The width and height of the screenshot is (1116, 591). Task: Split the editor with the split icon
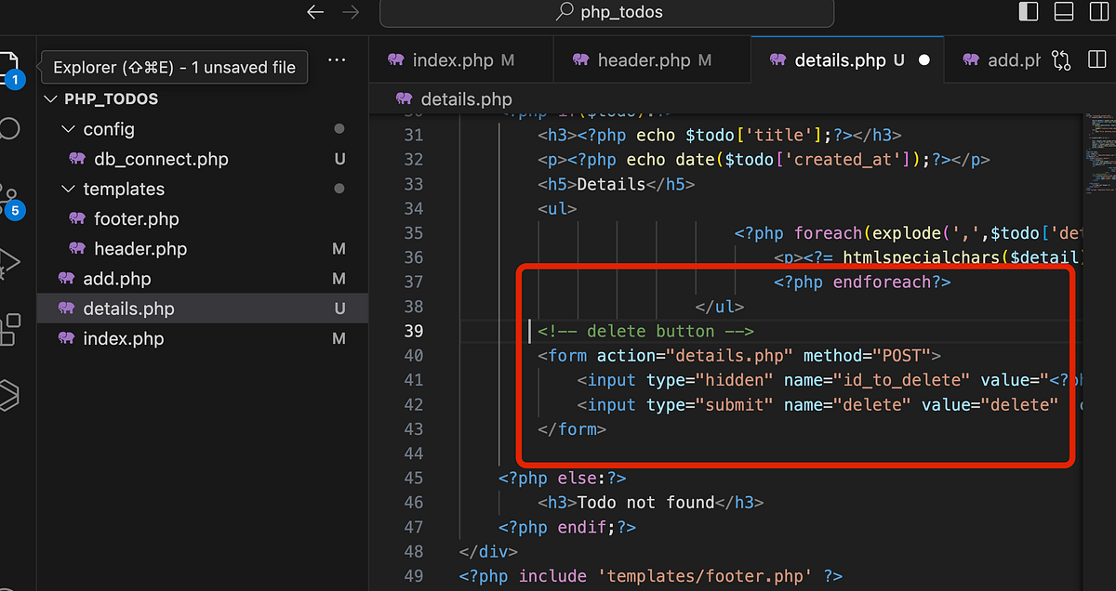point(1097,59)
